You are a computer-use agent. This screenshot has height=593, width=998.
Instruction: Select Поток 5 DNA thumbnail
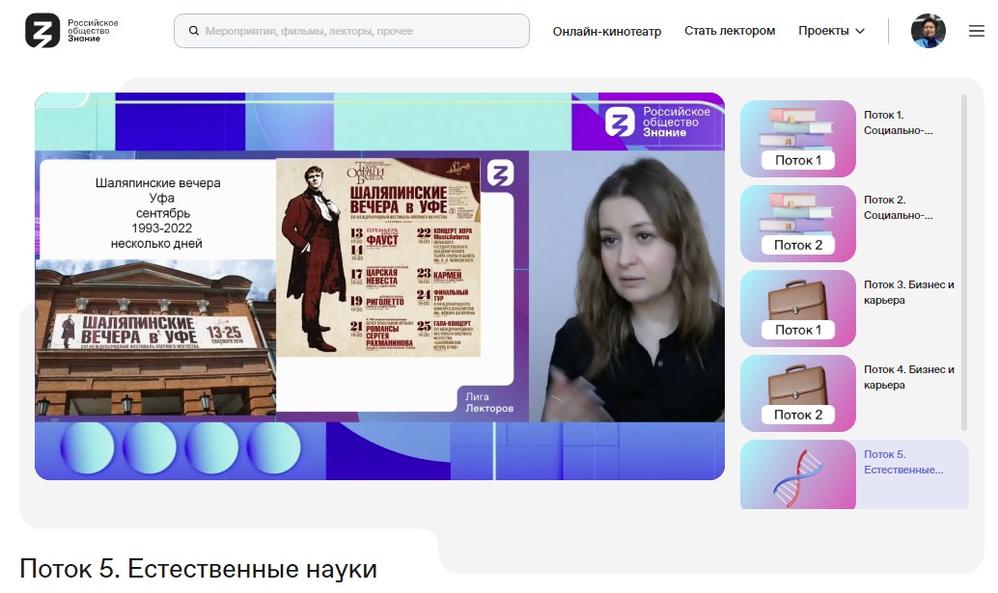tap(797, 475)
